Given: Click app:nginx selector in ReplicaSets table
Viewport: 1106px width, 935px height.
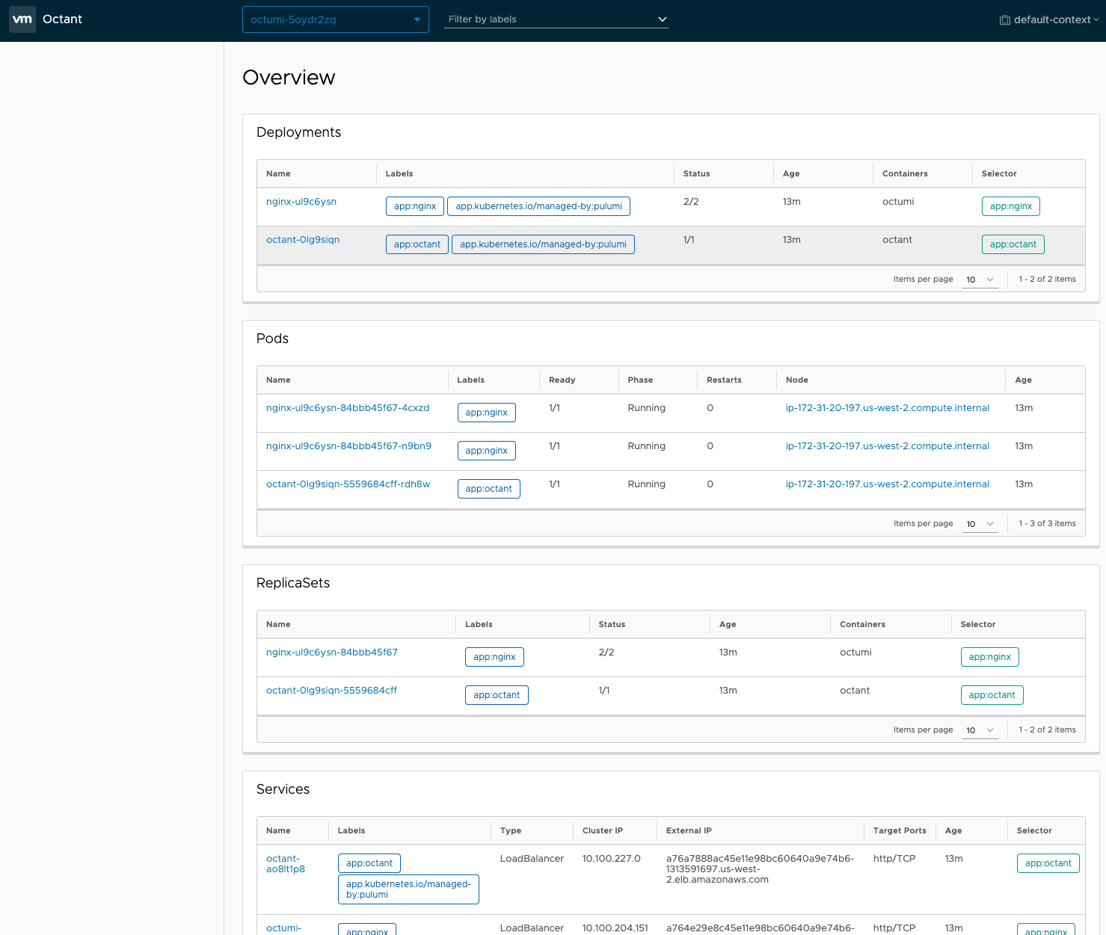Looking at the screenshot, I should (x=990, y=657).
